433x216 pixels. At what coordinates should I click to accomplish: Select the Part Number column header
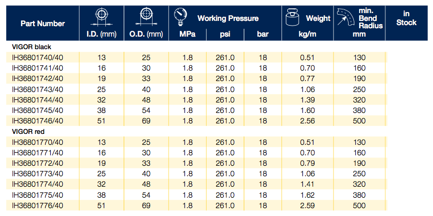pos(43,24)
